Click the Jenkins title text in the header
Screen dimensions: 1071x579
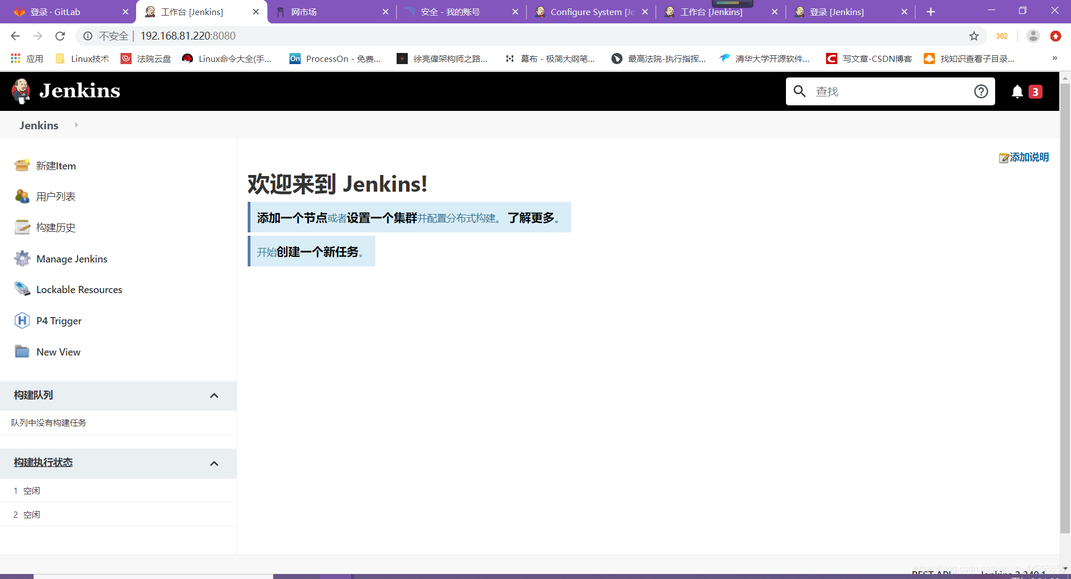point(80,91)
